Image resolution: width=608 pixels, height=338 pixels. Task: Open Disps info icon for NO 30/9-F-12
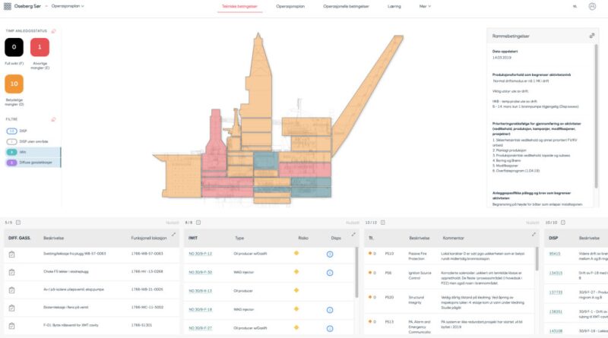(x=330, y=253)
